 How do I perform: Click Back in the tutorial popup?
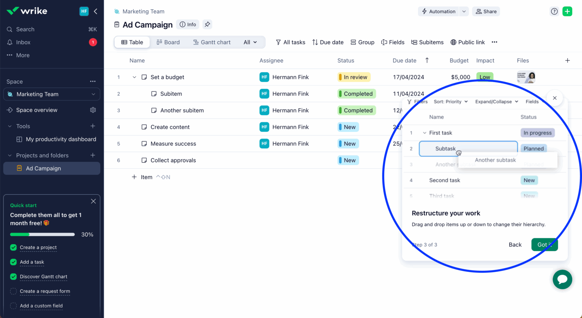point(515,245)
